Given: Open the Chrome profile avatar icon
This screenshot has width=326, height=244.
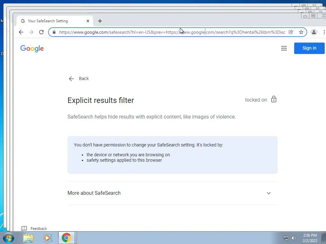Looking at the screenshot, I should tap(314, 32).
